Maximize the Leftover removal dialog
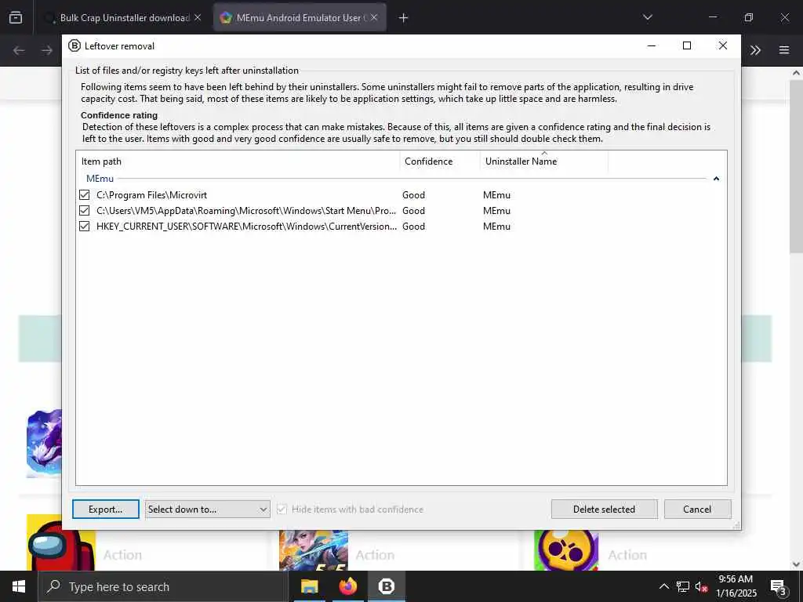Viewport: 803px width, 602px height. (x=687, y=45)
